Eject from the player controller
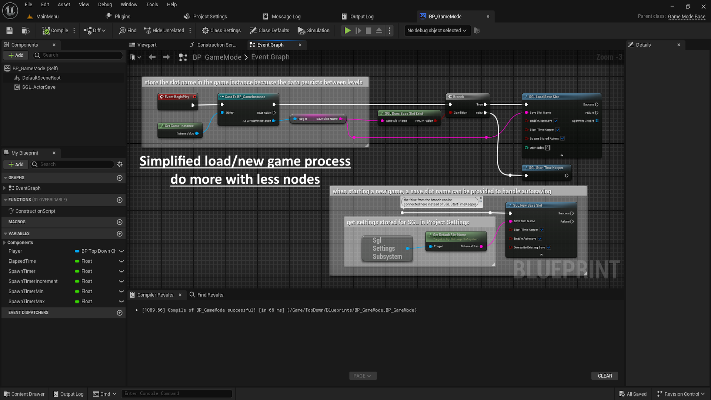The width and height of the screenshot is (711, 400). click(x=379, y=31)
